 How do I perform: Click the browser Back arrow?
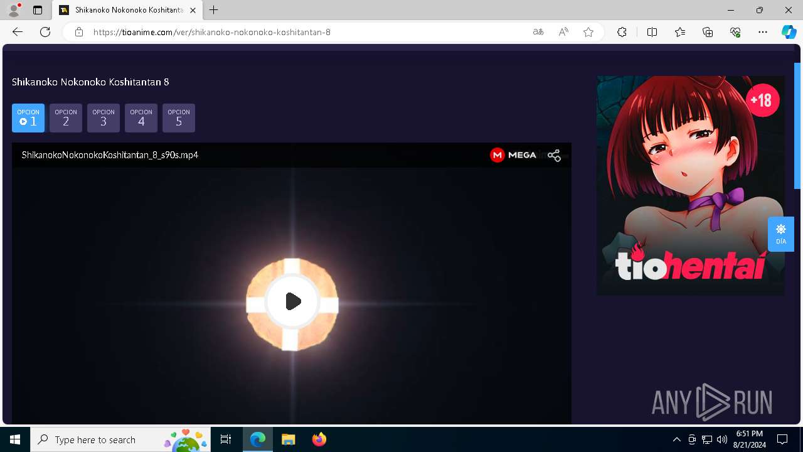[x=18, y=32]
